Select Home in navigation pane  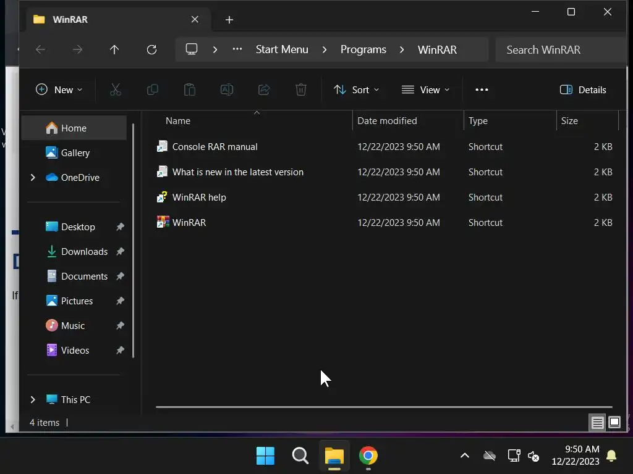coord(74,128)
